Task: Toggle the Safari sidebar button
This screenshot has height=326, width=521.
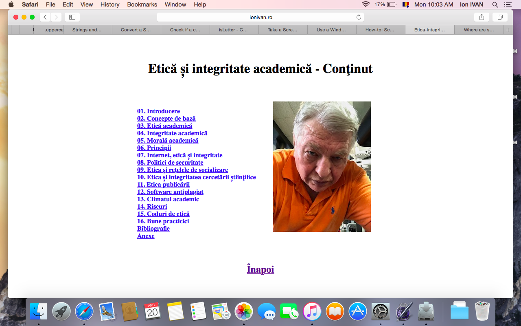Action: pyautogui.click(x=72, y=17)
